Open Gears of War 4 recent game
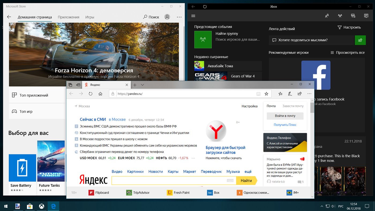 228,76
